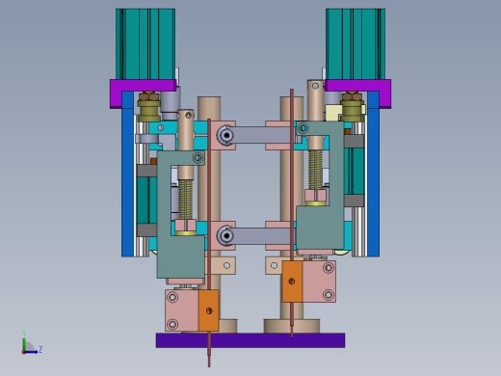Select the left coil spring

pyautogui.click(x=186, y=200)
